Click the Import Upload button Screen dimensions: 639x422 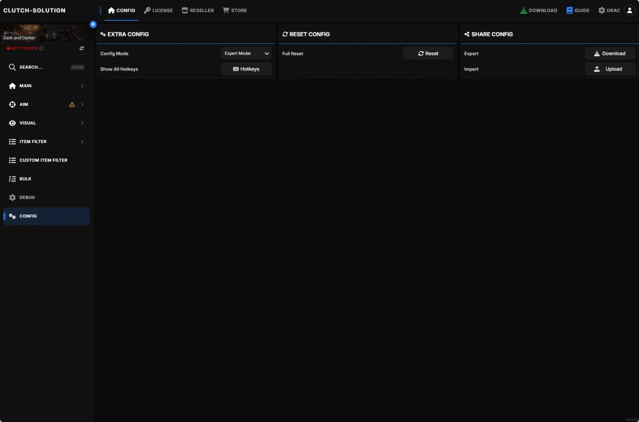[610, 69]
